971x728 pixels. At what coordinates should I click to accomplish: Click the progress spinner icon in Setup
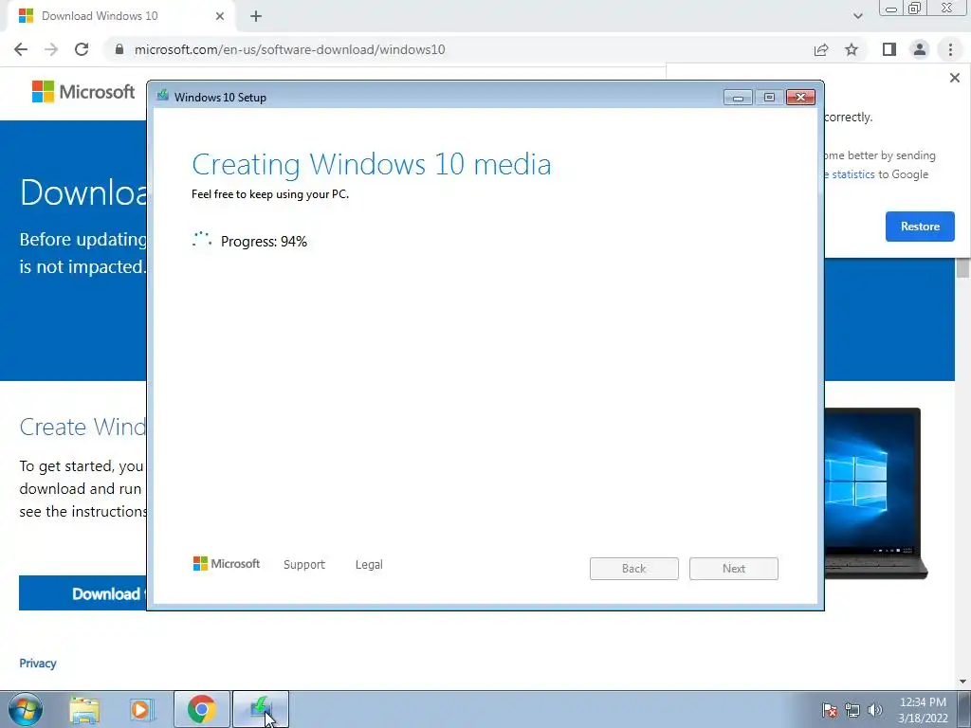(x=202, y=240)
